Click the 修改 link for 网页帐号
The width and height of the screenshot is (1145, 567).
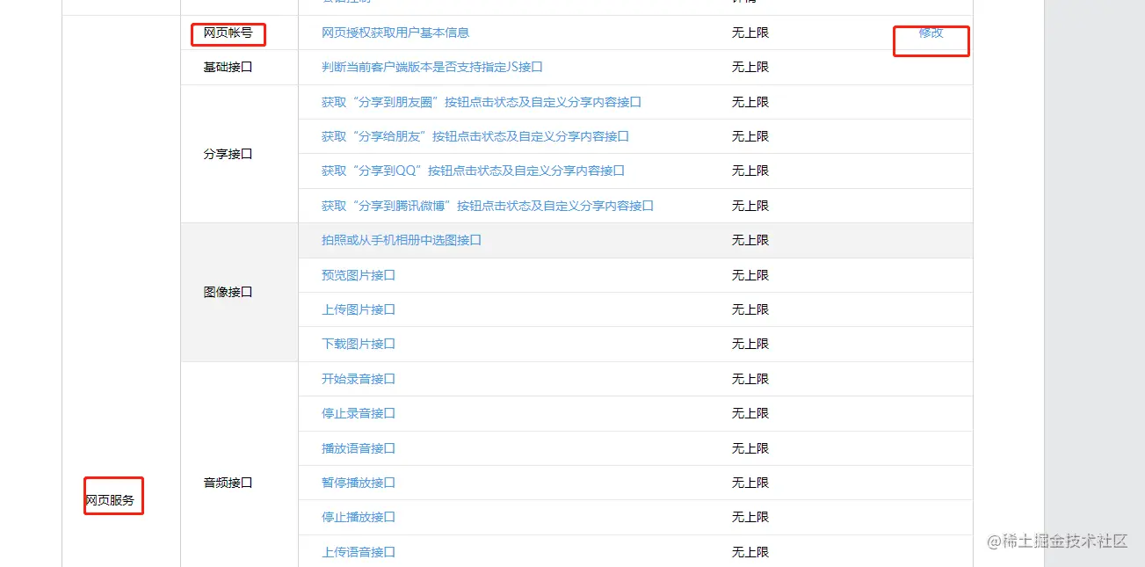tap(931, 33)
